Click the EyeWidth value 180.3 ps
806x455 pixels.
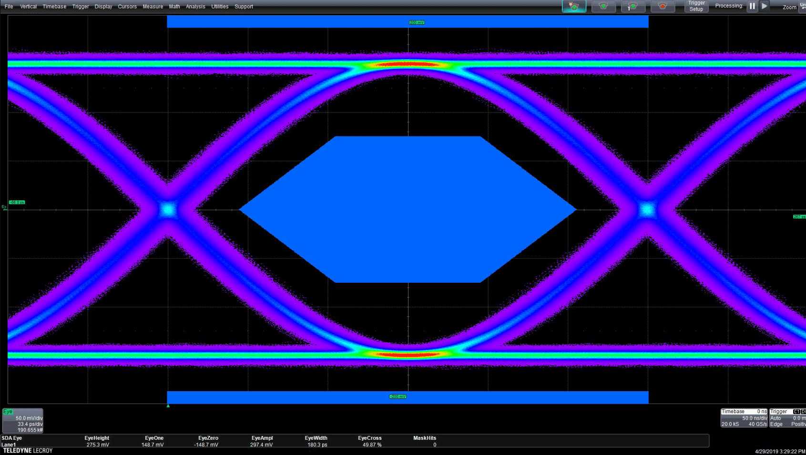317,445
